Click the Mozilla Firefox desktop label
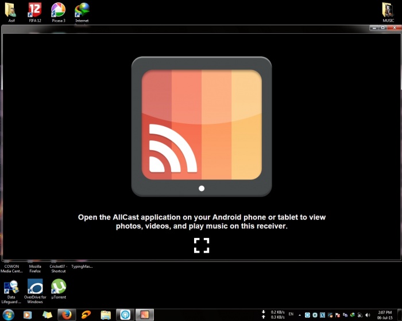Screen dimensions: 402x321 click(35, 268)
